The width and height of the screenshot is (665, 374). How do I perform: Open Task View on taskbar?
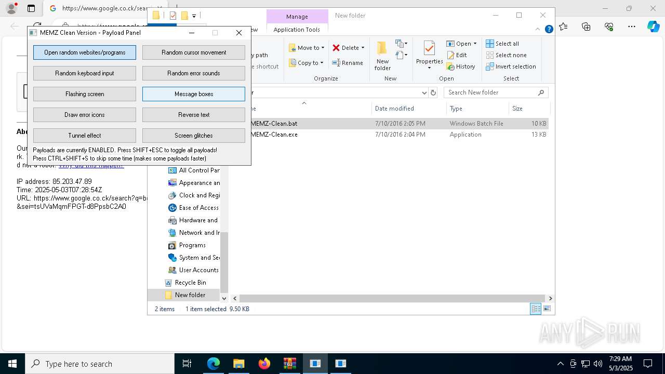point(187,364)
